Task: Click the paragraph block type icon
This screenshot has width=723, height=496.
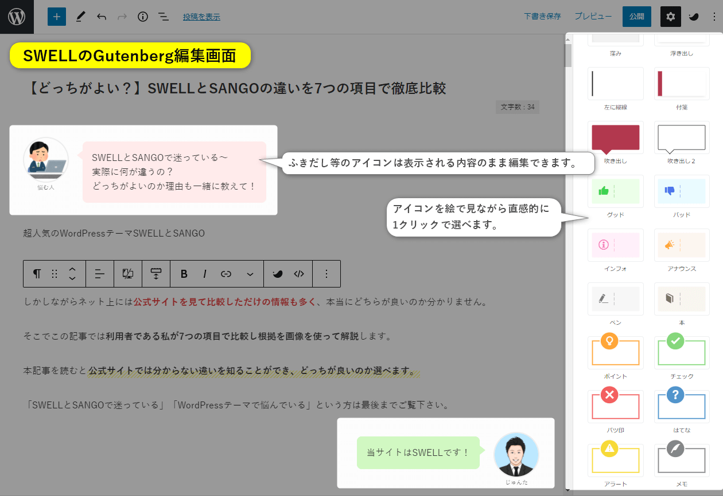Action: [x=37, y=274]
